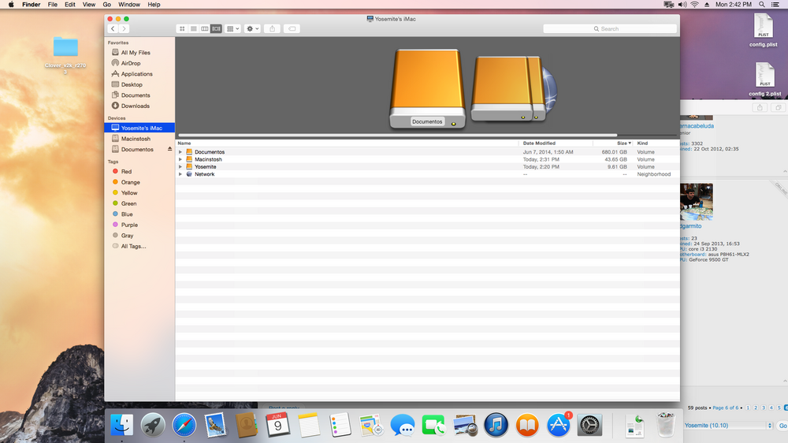Open Spotlight search in menu bar

tap(762, 5)
